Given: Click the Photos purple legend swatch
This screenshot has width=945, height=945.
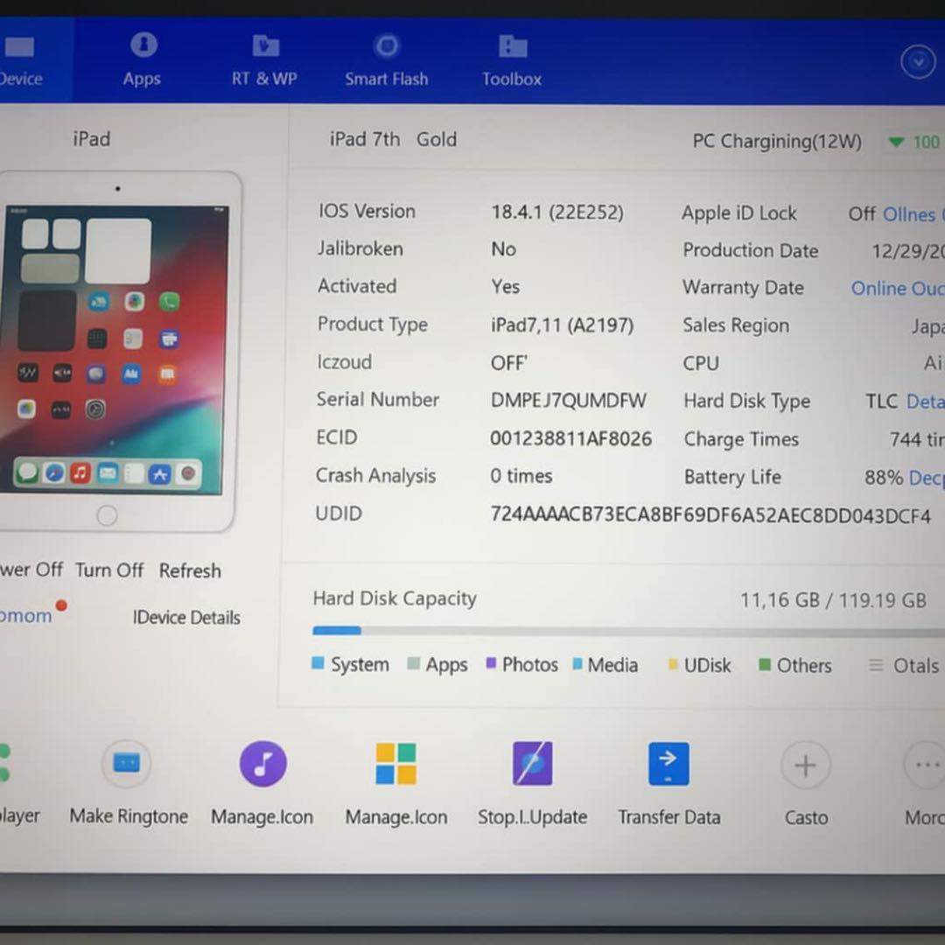Looking at the screenshot, I should click(491, 663).
